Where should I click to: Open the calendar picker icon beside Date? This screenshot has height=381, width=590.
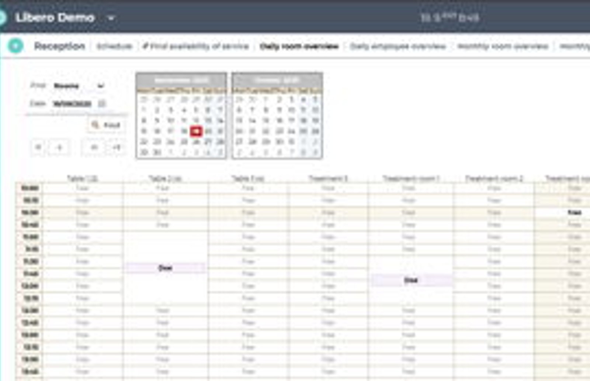(x=102, y=103)
